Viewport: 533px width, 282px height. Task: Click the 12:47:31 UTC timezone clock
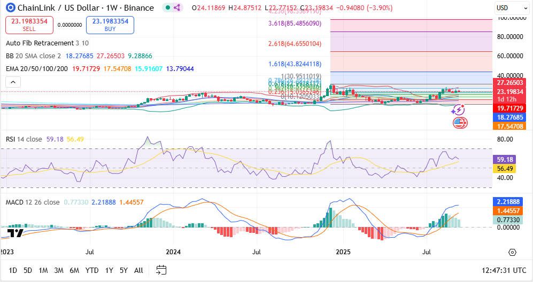503,270
